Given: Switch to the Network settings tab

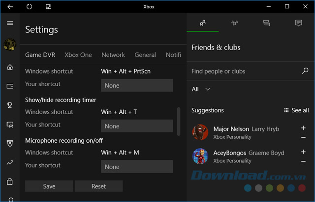Looking at the screenshot, I should point(113,55).
